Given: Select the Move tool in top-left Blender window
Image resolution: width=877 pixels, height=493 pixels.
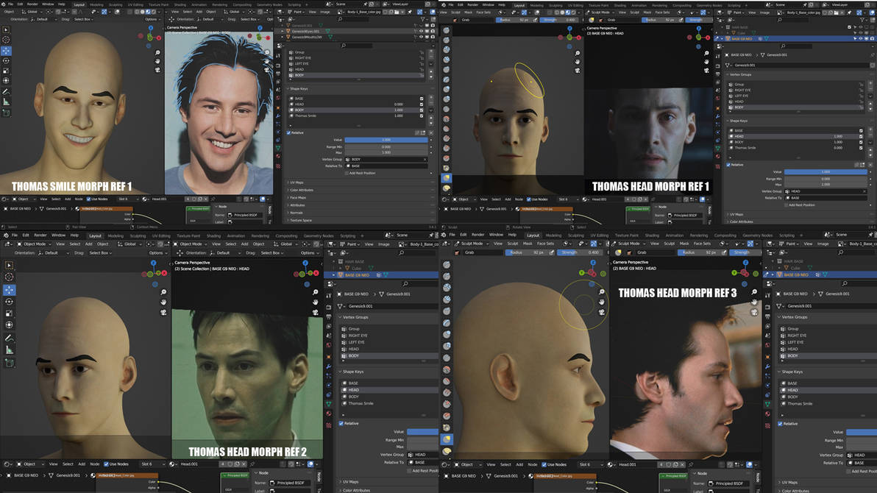Looking at the screenshot, I should tap(6, 50).
